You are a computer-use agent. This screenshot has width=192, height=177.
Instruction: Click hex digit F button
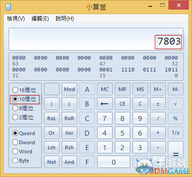[x=87, y=162]
